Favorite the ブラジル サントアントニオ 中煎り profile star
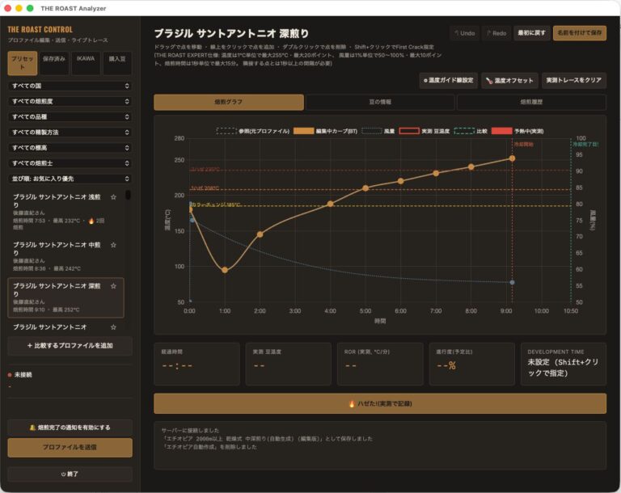Image resolution: width=621 pixels, height=493 pixels. pyautogui.click(x=113, y=245)
